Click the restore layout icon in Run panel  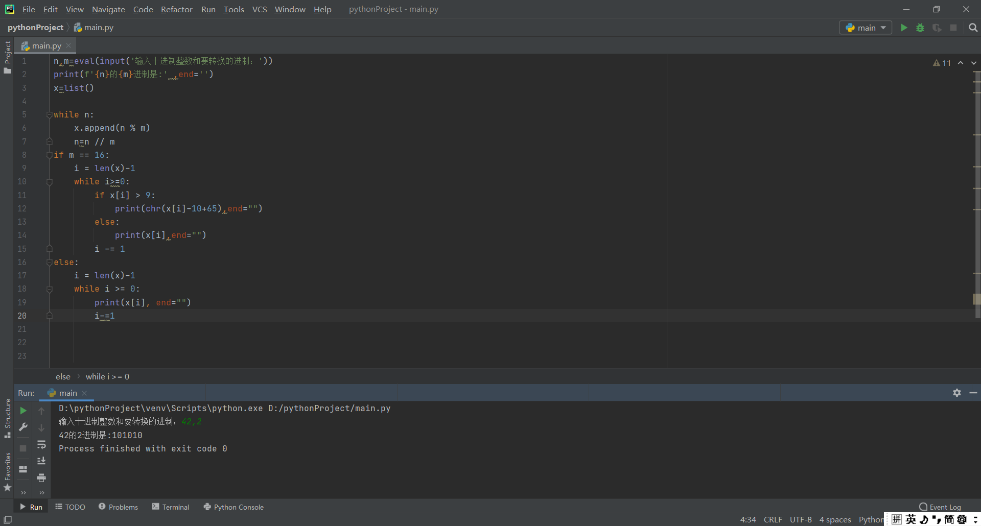pyautogui.click(x=23, y=469)
